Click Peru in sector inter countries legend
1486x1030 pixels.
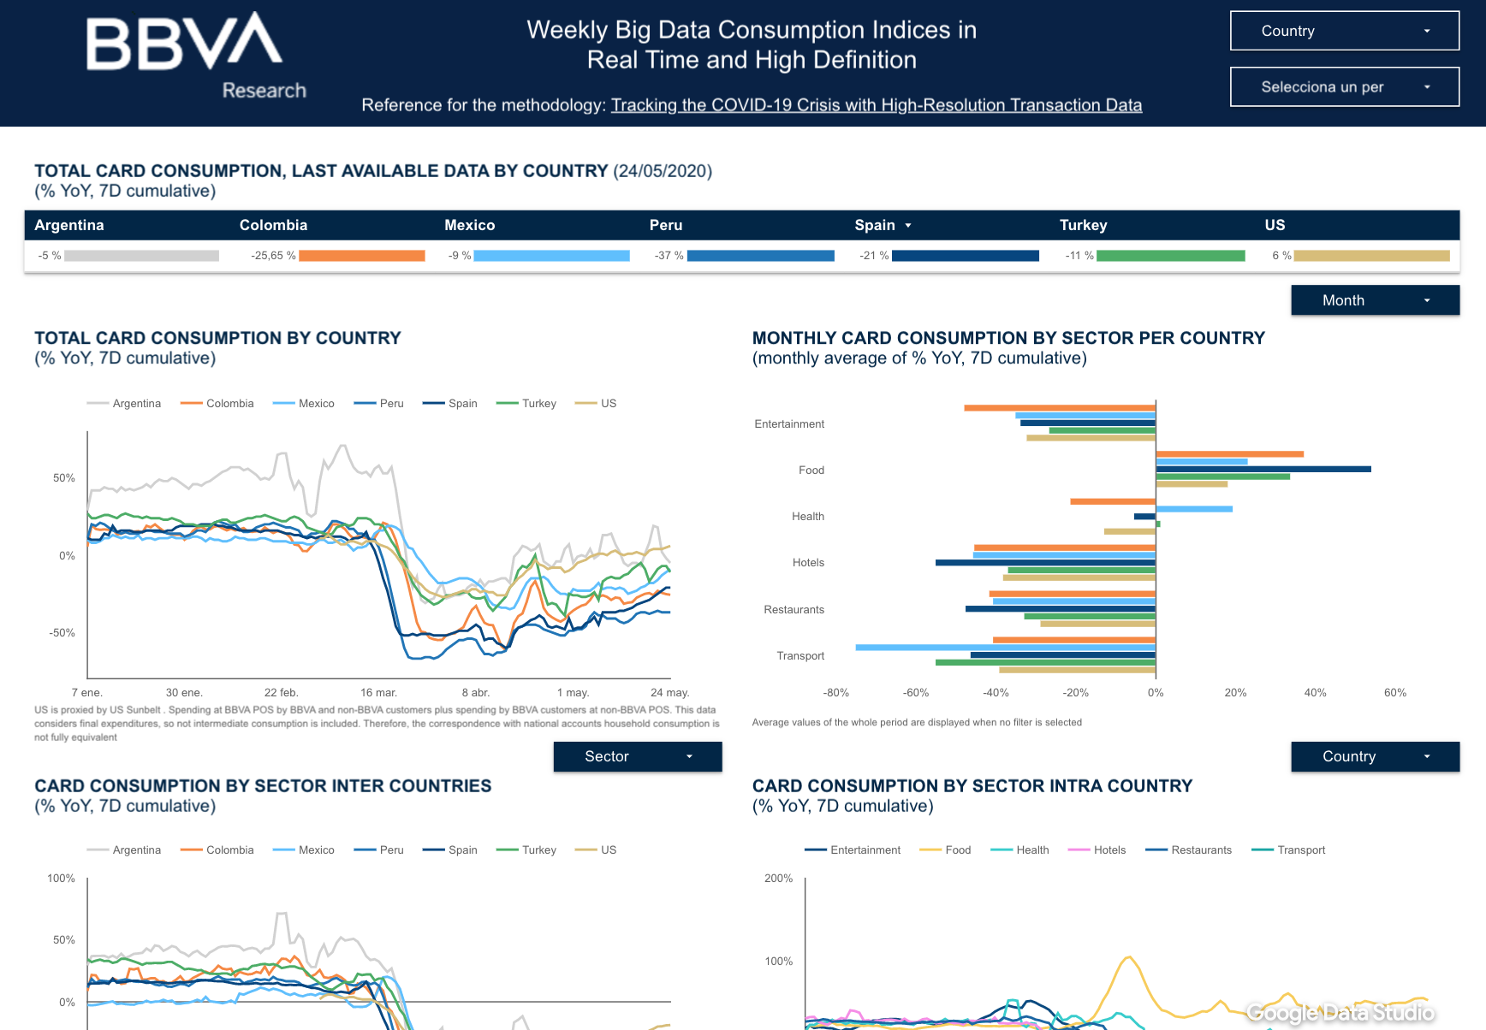(x=379, y=849)
